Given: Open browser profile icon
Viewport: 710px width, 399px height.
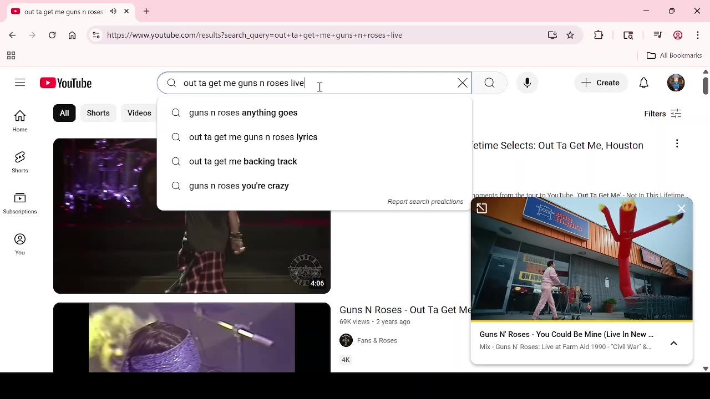Looking at the screenshot, I should [678, 35].
